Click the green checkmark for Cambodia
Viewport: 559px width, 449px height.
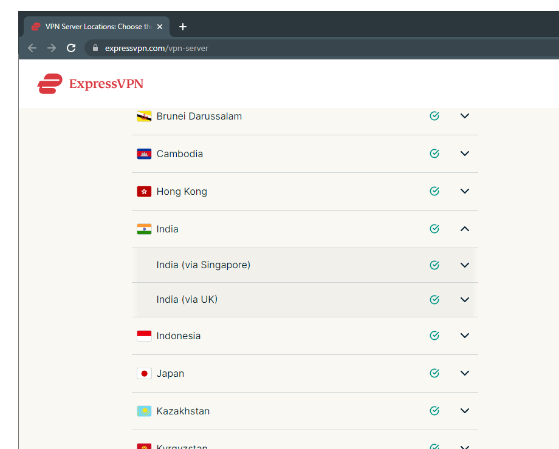434,154
